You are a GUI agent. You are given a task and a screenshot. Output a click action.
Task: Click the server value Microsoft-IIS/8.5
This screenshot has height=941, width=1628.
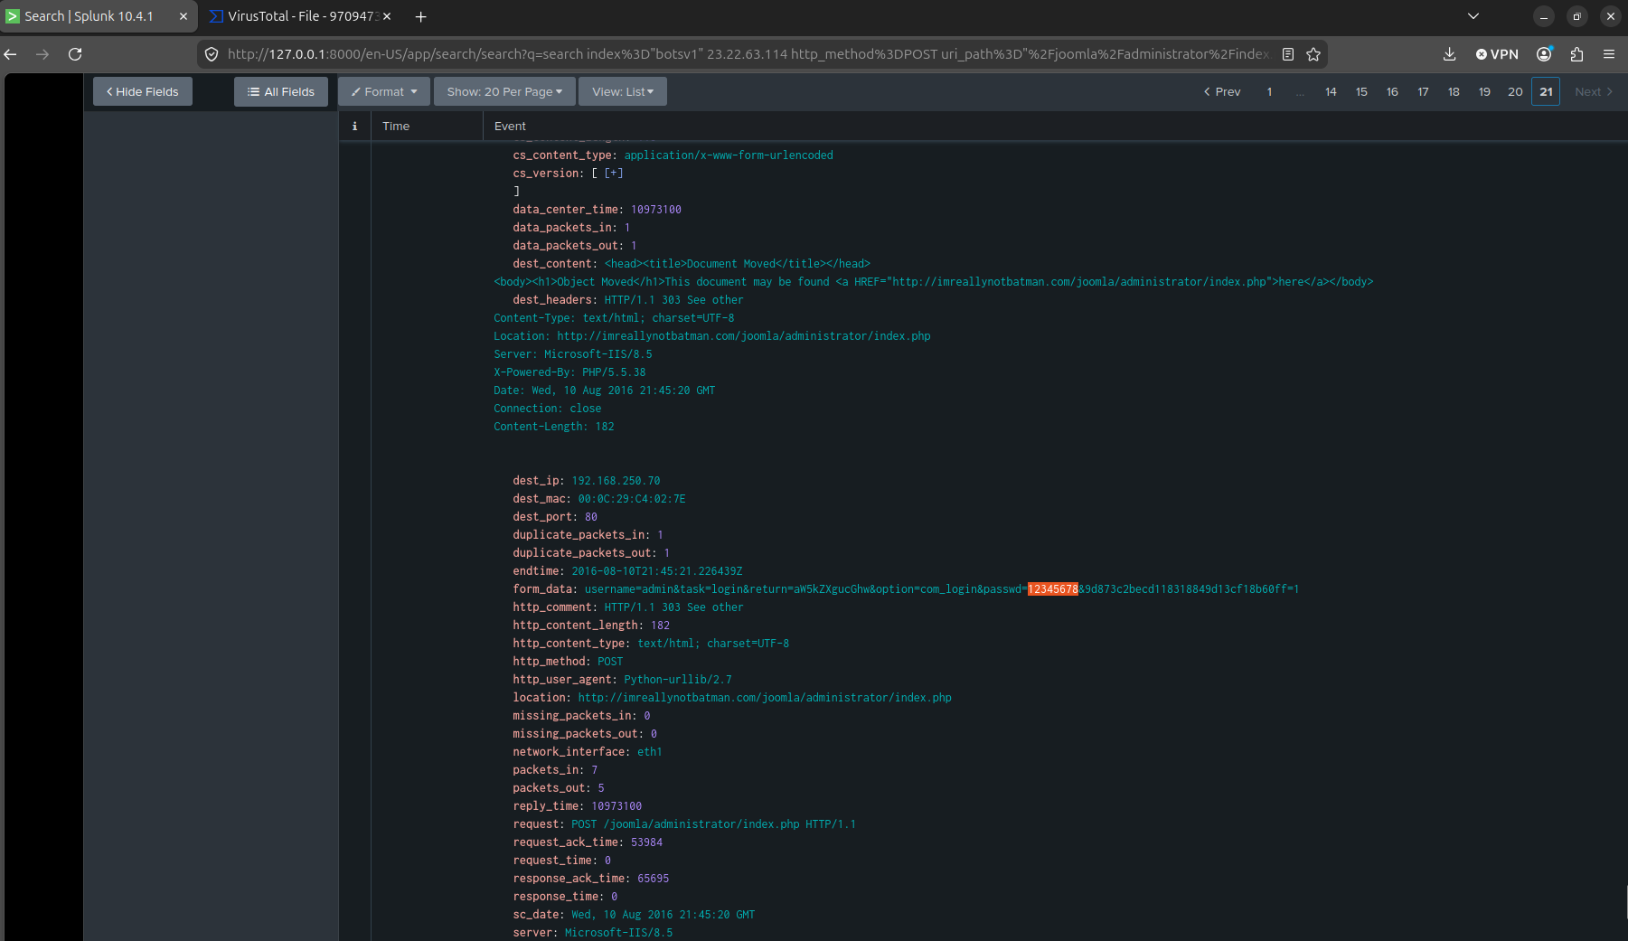618,932
